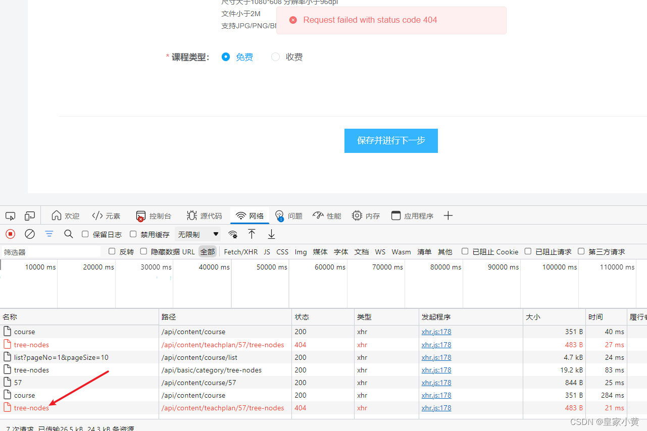
Task: Click the 284 ms time cell
Action: coord(613,395)
